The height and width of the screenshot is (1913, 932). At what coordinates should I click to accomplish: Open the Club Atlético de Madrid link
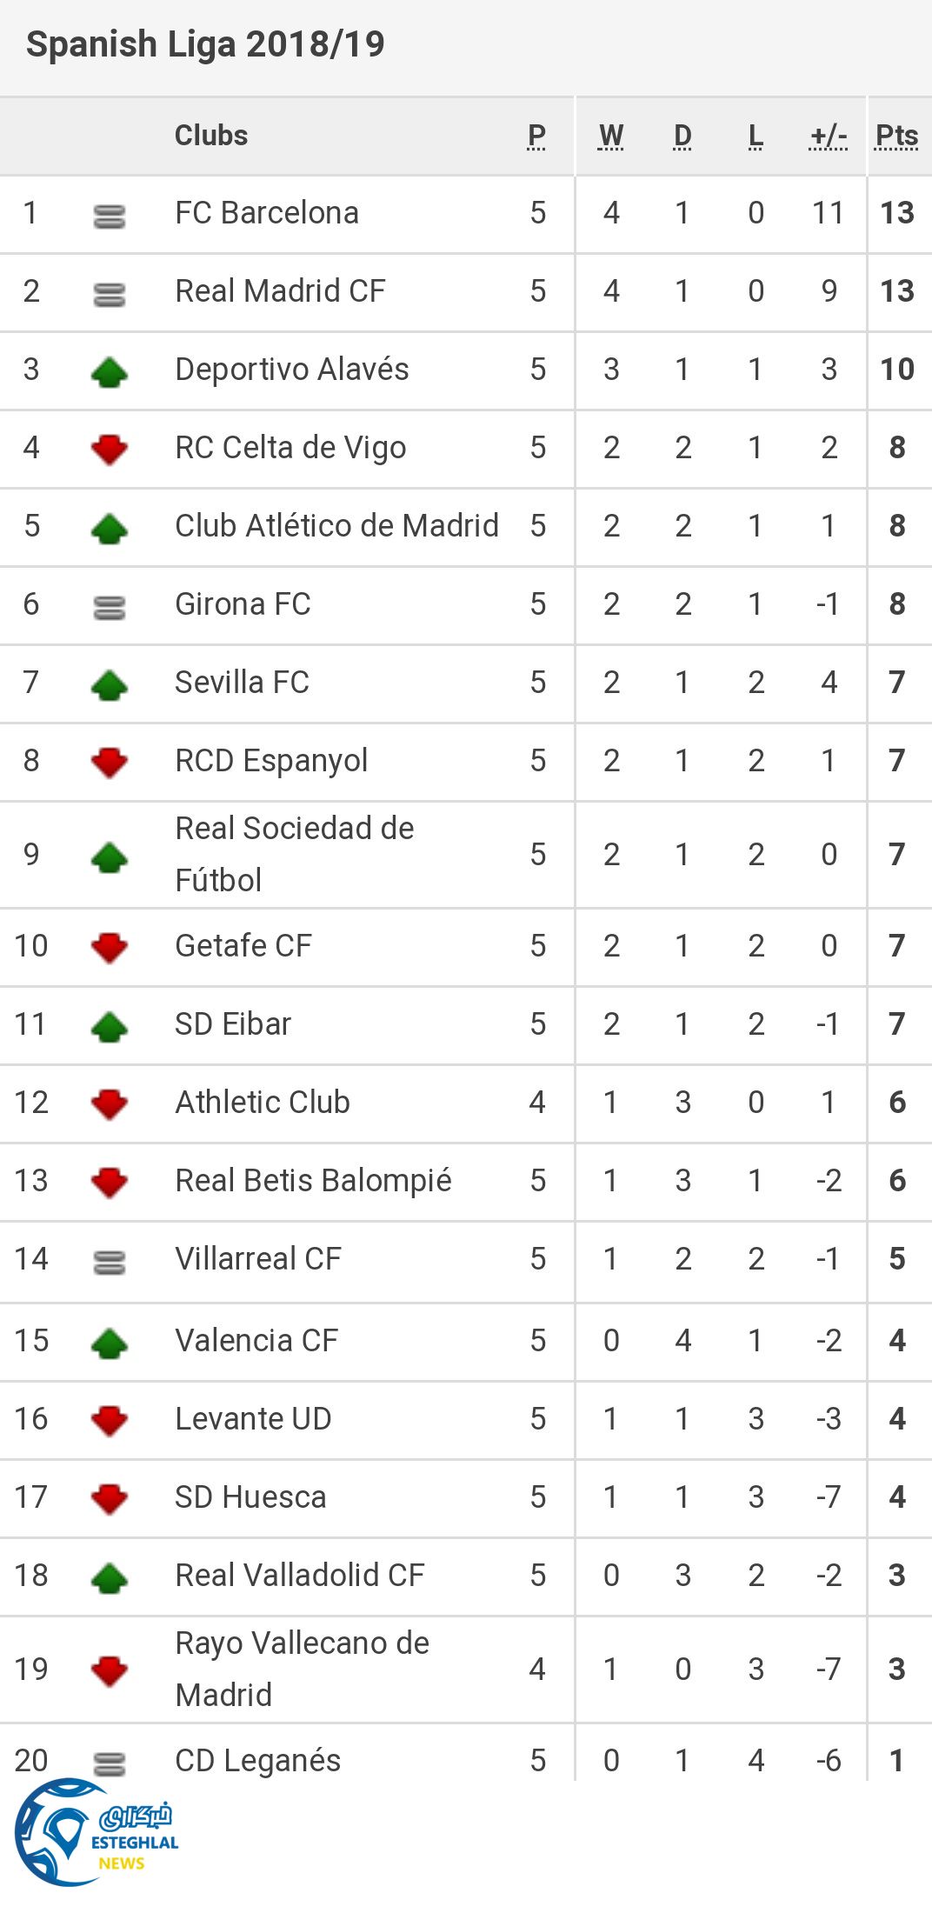pyautogui.click(x=336, y=526)
